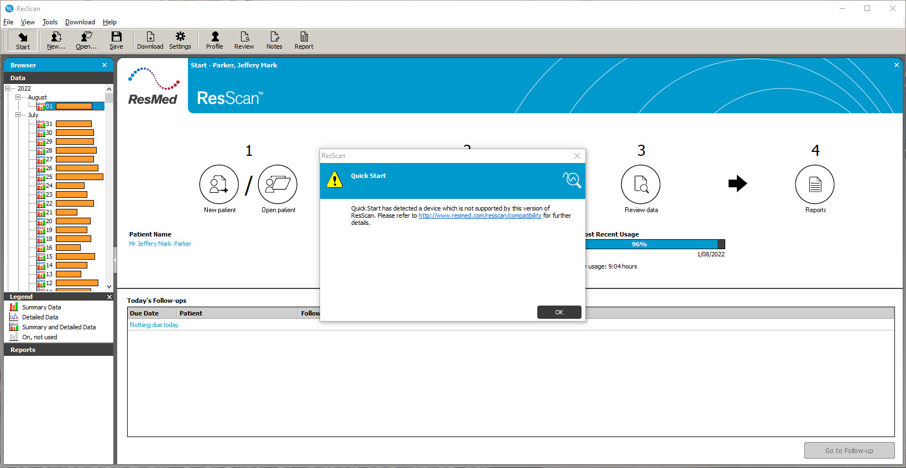The width and height of the screenshot is (906, 468).
Task: Click the Summary Data legend entry
Action: (x=35, y=307)
